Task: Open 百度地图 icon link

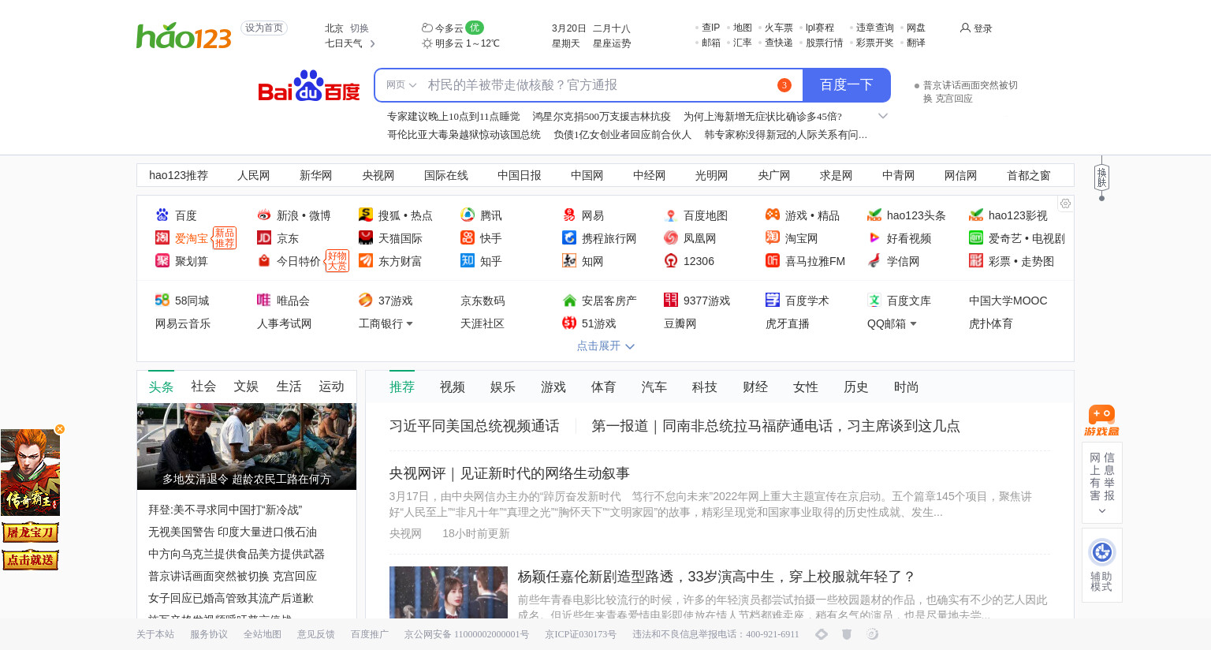Action: (671, 215)
